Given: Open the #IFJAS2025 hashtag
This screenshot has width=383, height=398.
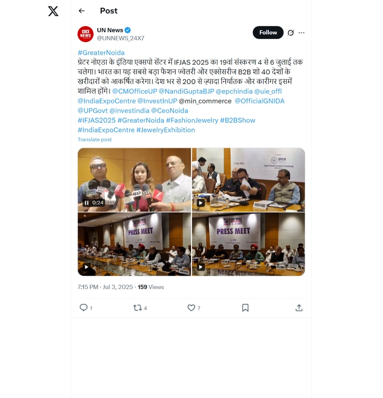Looking at the screenshot, I should (x=97, y=120).
